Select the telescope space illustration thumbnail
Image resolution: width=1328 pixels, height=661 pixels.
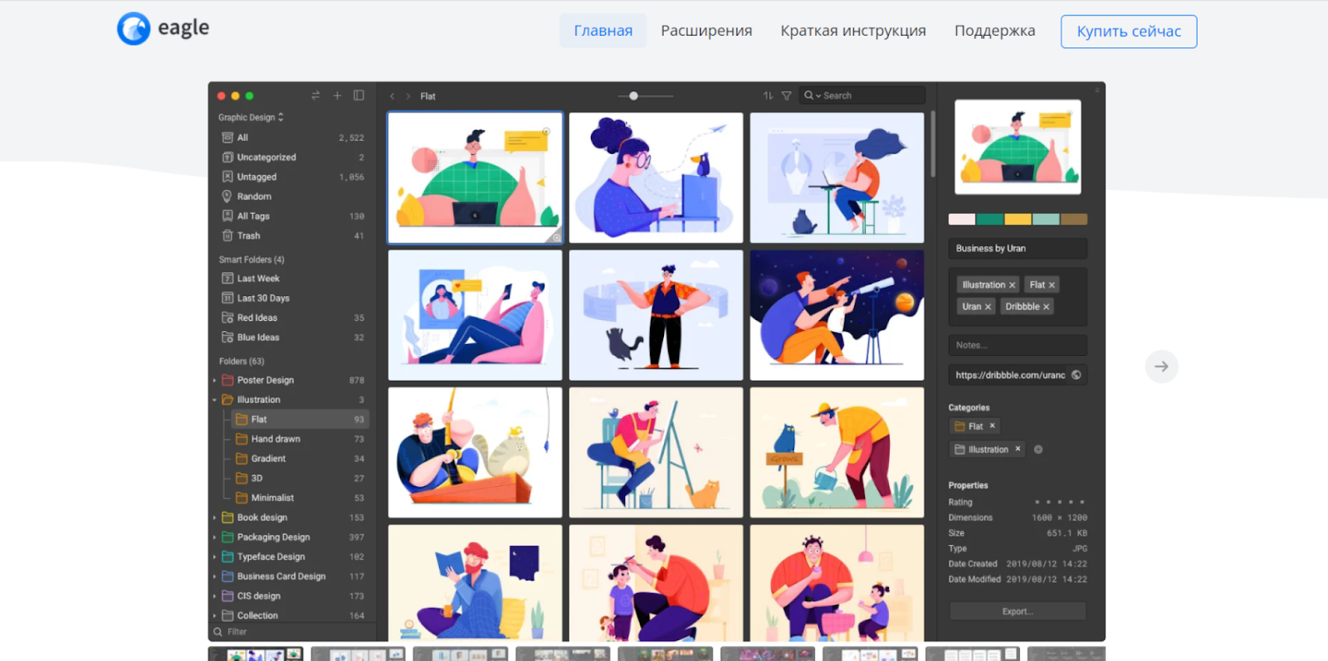pos(837,315)
